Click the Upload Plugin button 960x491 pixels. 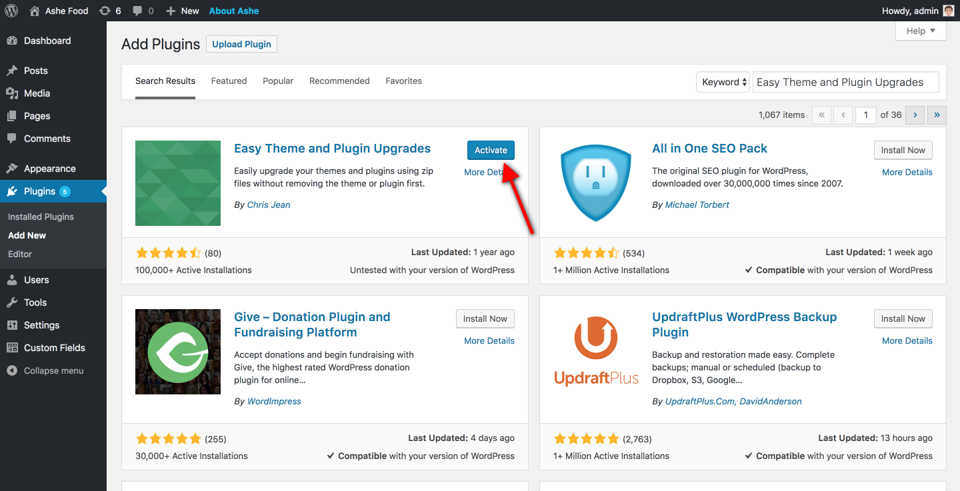(241, 44)
